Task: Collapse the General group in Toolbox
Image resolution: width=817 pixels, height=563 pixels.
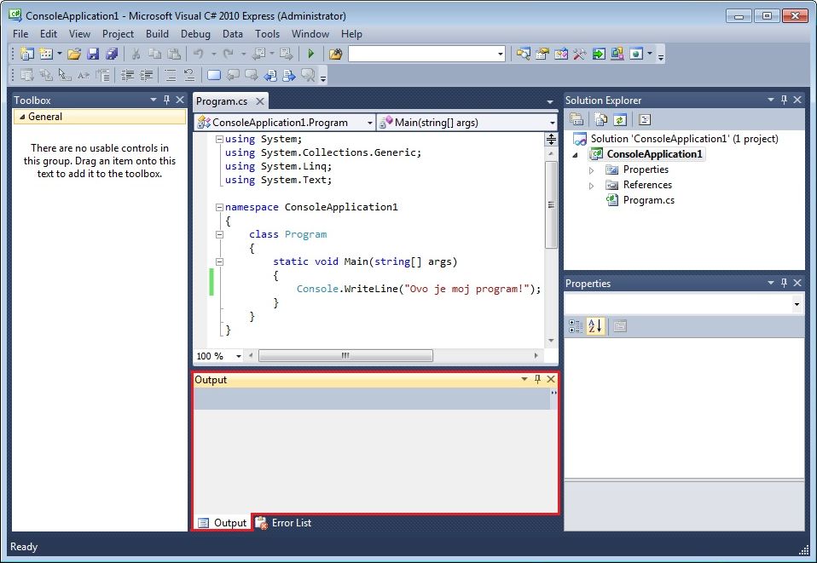Action: coord(22,117)
